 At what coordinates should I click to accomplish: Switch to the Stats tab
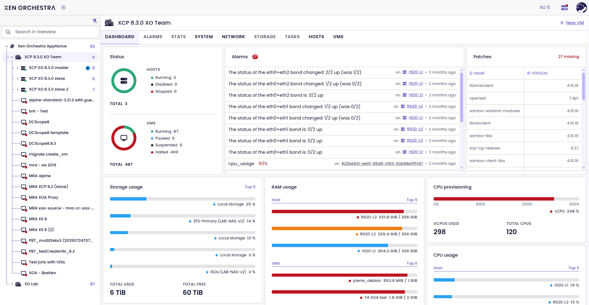coord(179,37)
